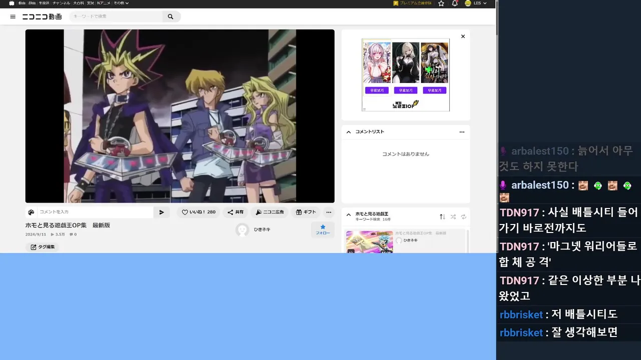
Task: Click the 共有 share button
Action: click(235, 212)
